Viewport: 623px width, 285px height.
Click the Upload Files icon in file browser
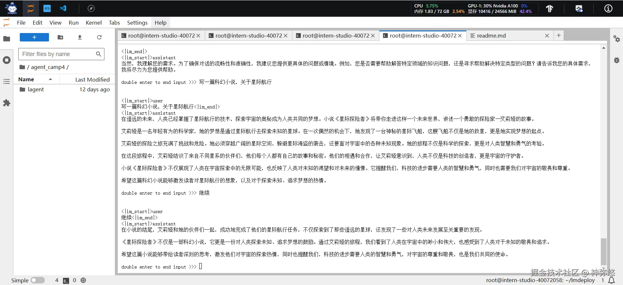[80, 37]
